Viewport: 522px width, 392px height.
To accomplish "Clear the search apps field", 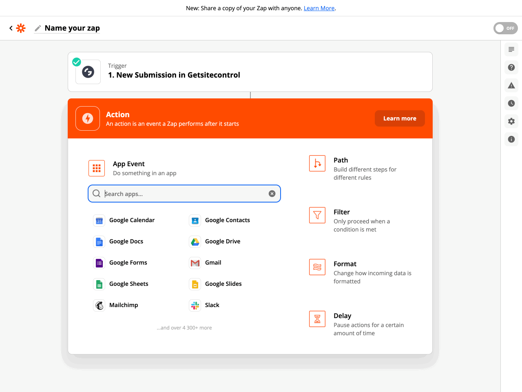I will (x=272, y=194).
